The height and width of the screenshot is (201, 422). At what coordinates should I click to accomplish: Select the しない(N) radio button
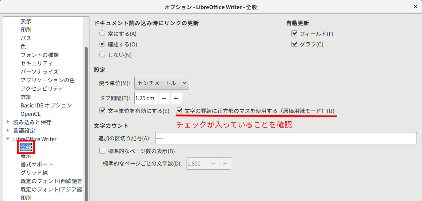[x=102, y=55]
